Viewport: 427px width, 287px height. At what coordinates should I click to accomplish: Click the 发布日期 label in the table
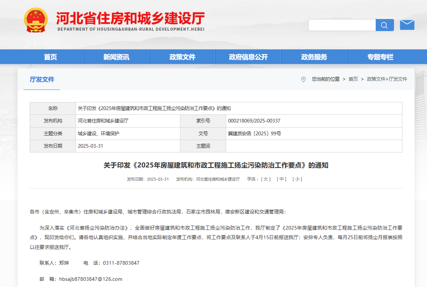(x=53, y=146)
